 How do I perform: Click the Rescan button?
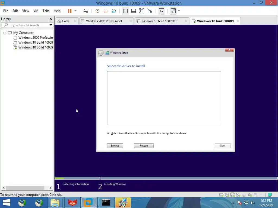click(144, 145)
